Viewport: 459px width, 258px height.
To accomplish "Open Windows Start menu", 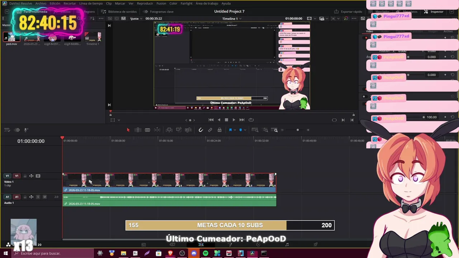I will 5,253.
